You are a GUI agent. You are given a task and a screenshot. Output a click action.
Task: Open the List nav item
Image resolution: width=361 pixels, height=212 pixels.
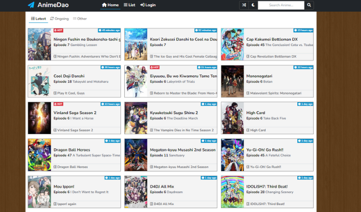[129, 5]
